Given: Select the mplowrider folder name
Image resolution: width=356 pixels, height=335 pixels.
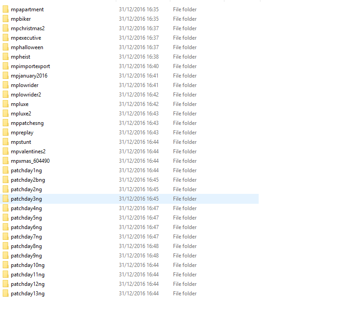Looking at the screenshot, I should coord(24,85).
